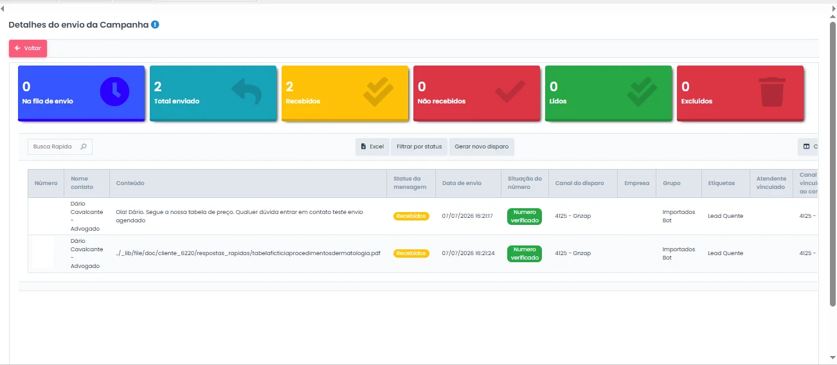The image size is (837, 365).
Task: Click the double-check icon on 'Lidos' card
Action: click(642, 91)
